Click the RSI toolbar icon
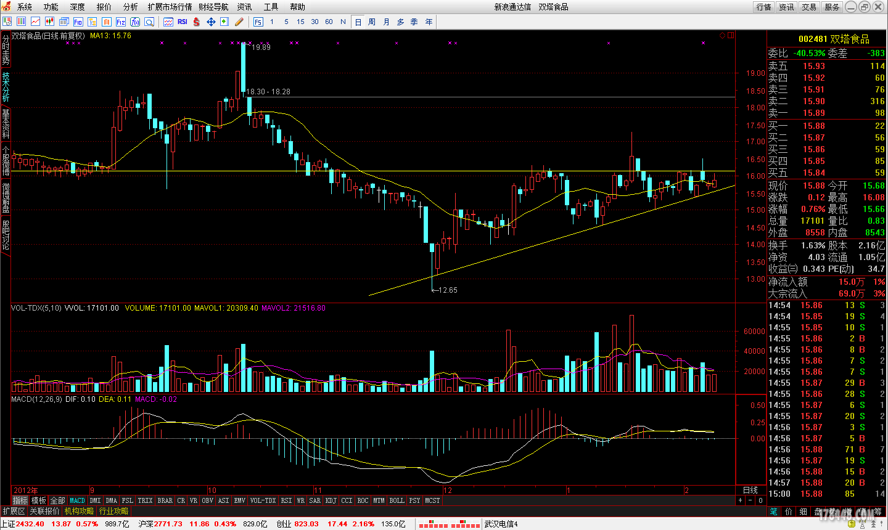The height and width of the screenshot is (530, 888). click(182, 22)
